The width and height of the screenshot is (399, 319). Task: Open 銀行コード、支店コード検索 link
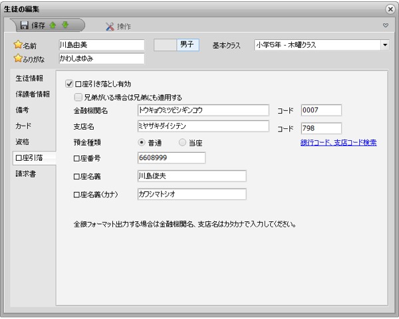(338, 142)
